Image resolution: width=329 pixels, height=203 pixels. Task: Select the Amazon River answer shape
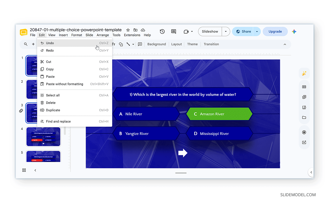click(219, 114)
